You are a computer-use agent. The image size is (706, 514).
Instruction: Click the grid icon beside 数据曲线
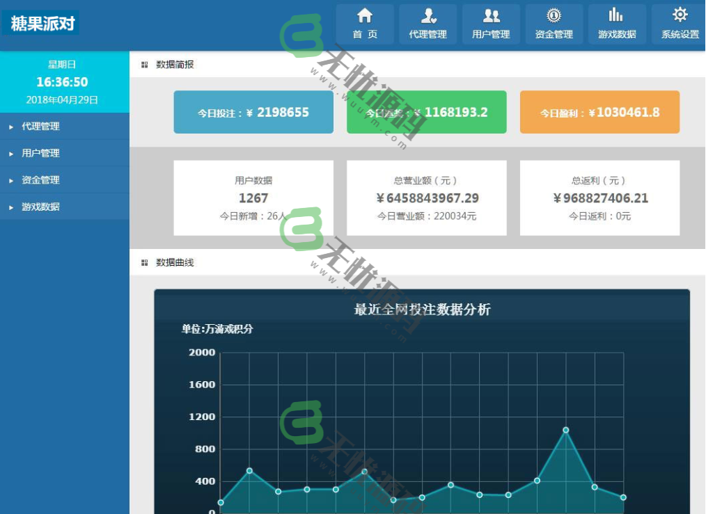146,262
